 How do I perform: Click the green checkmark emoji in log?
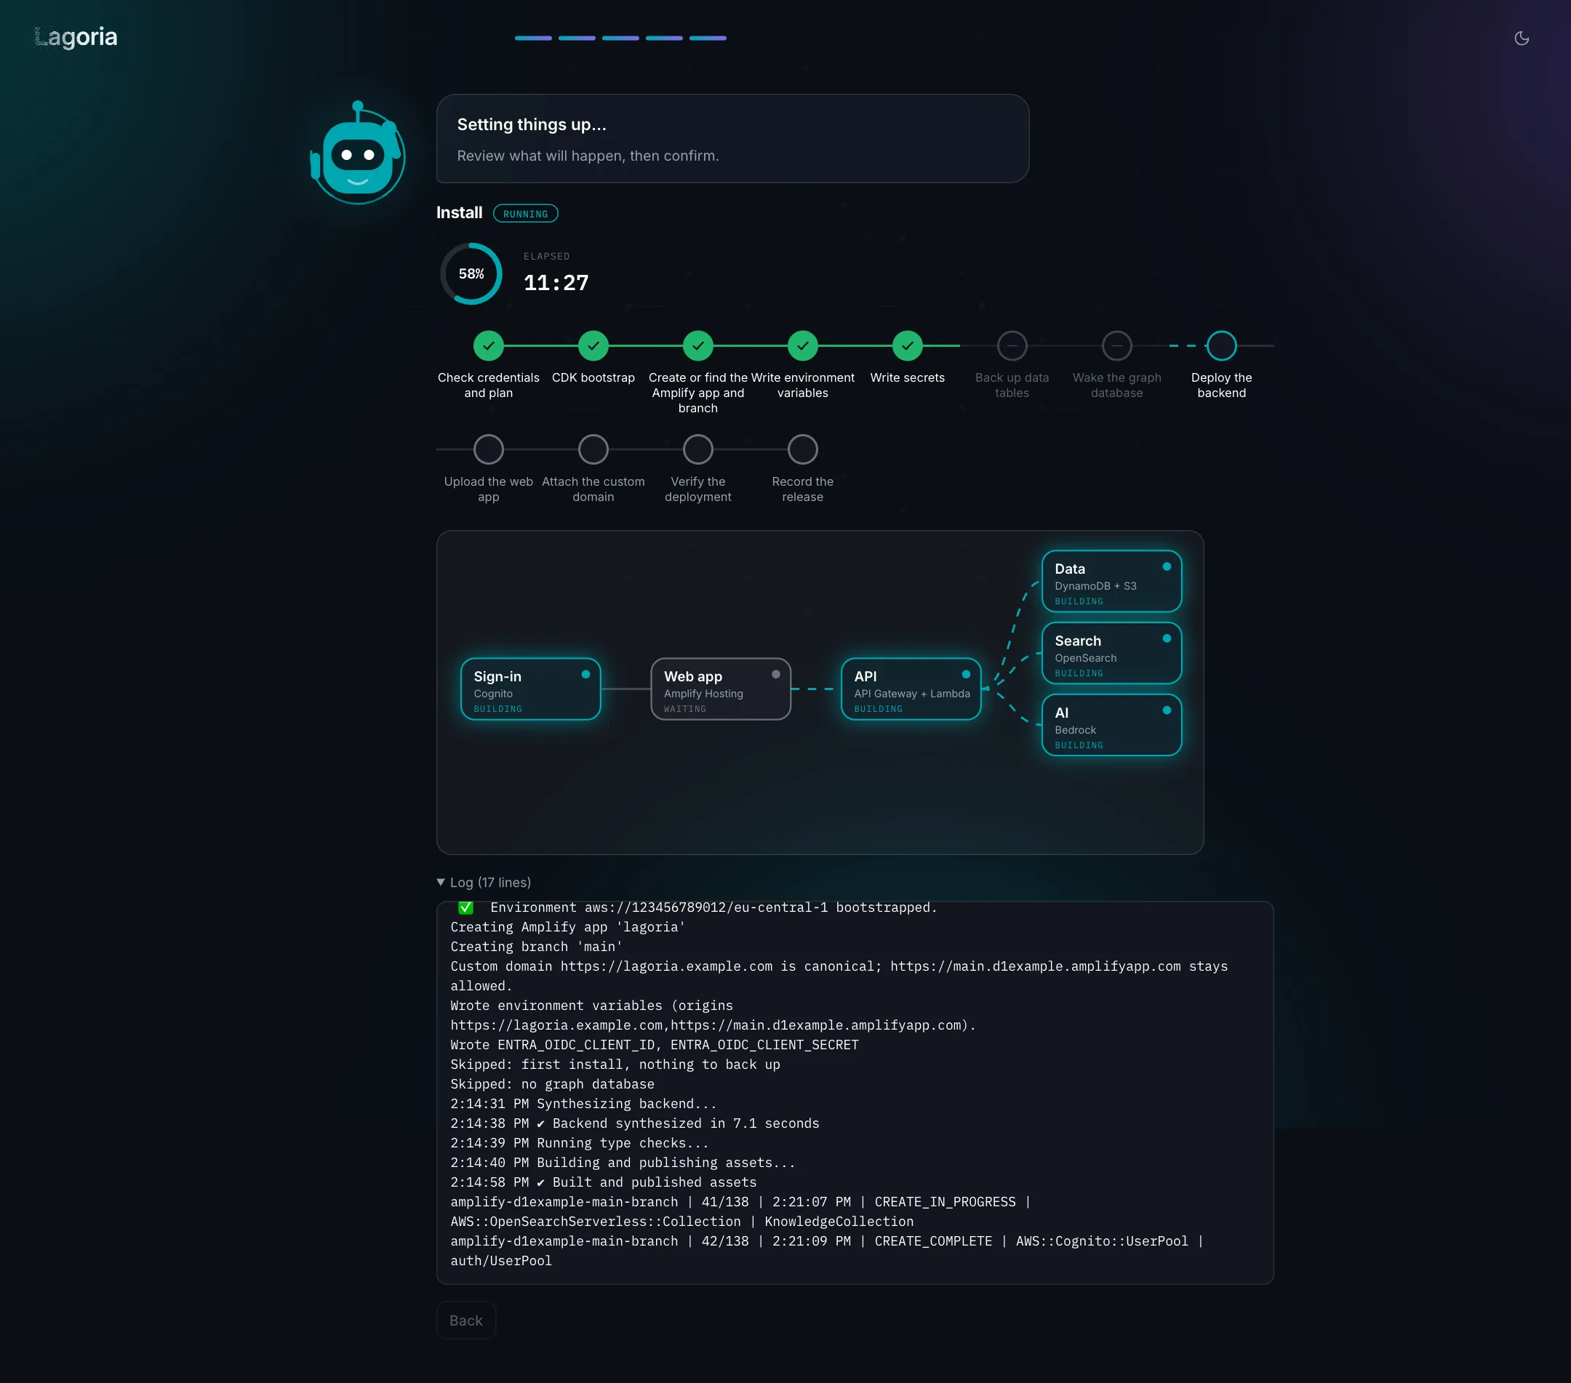click(x=465, y=907)
